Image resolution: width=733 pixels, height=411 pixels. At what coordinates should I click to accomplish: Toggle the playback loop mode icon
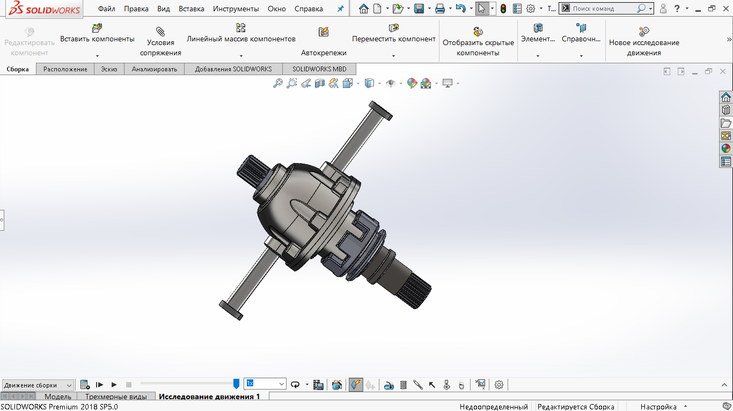[295, 385]
